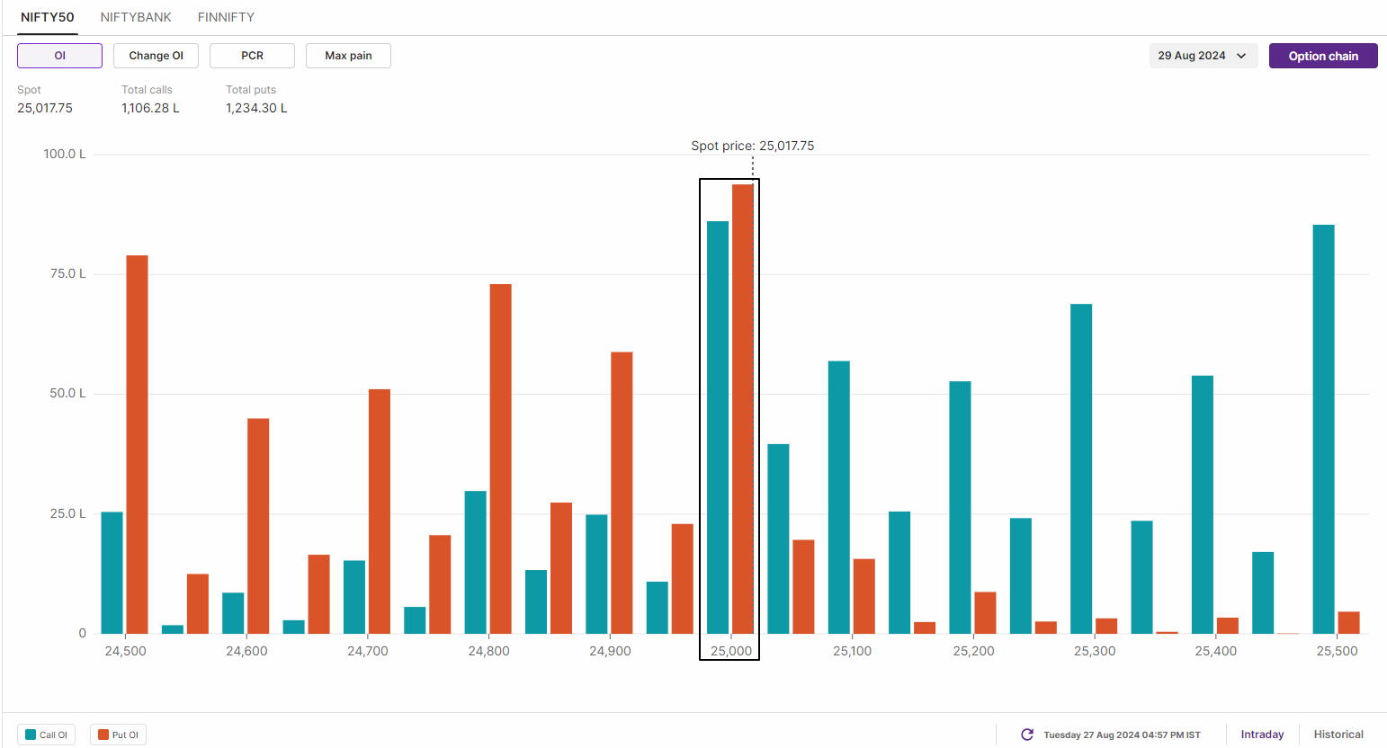Click the 25,400 strike call OI bar
Image resolution: width=1387 pixels, height=748 pixels.
pos(1203,504)
